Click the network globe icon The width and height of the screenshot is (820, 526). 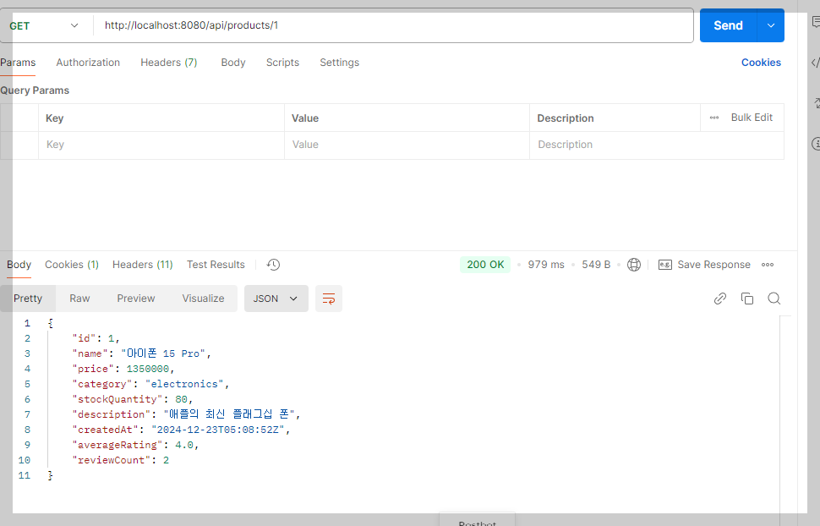tap(634, 265)
